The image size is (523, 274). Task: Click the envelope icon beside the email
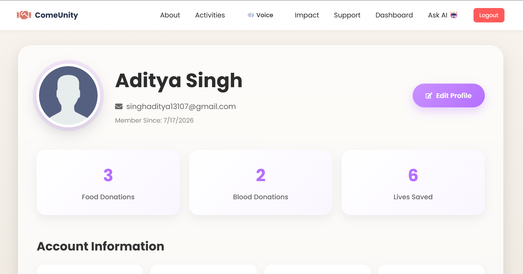pyautogui.click(x=119, y=106)
